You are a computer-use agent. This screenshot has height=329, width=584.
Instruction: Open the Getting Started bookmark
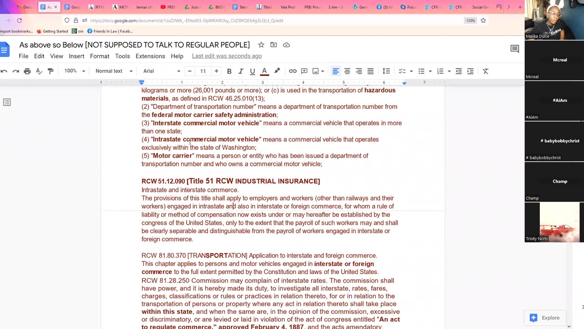[x=52, y=31]
